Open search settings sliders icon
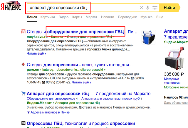This screenshot has height=128, width=188. 155,8
